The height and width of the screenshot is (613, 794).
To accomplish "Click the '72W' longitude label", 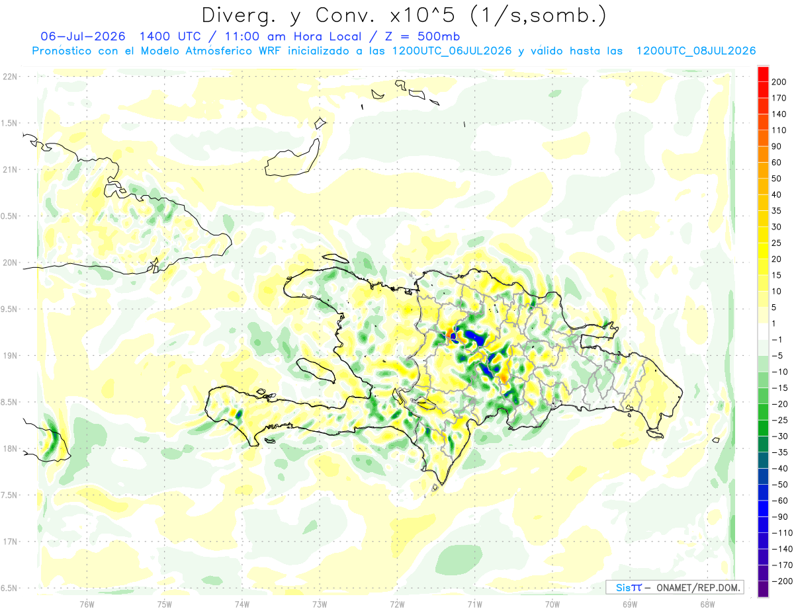I will tap(397, 604).
